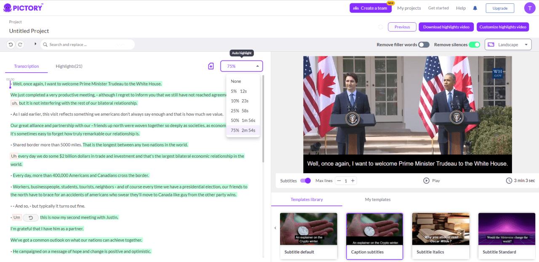Click the Max lines value 1
The image size is (539, 262).
coord(346,181)
